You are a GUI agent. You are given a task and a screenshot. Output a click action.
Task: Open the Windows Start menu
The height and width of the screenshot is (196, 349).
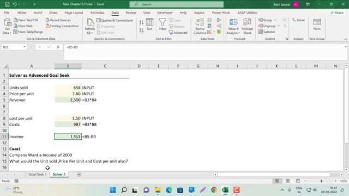point(113,190)
